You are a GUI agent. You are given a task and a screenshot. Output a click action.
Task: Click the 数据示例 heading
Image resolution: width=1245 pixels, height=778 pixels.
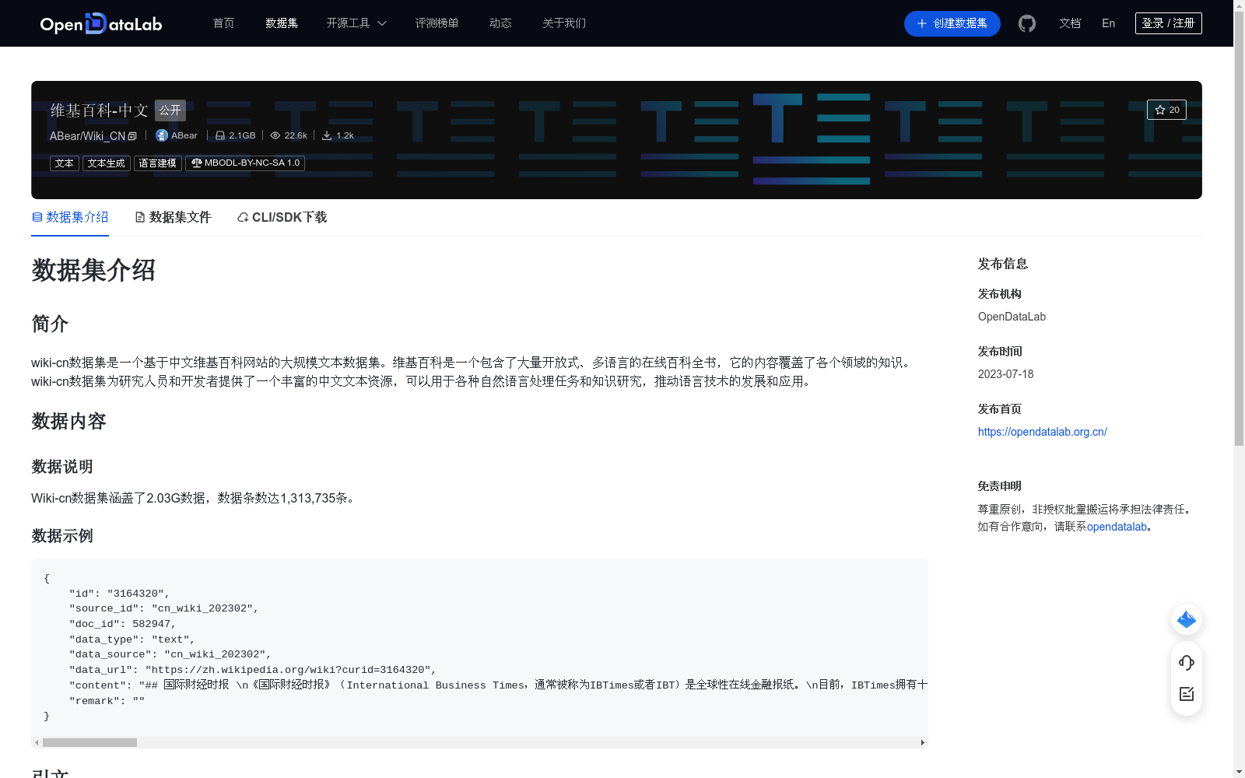62,536
